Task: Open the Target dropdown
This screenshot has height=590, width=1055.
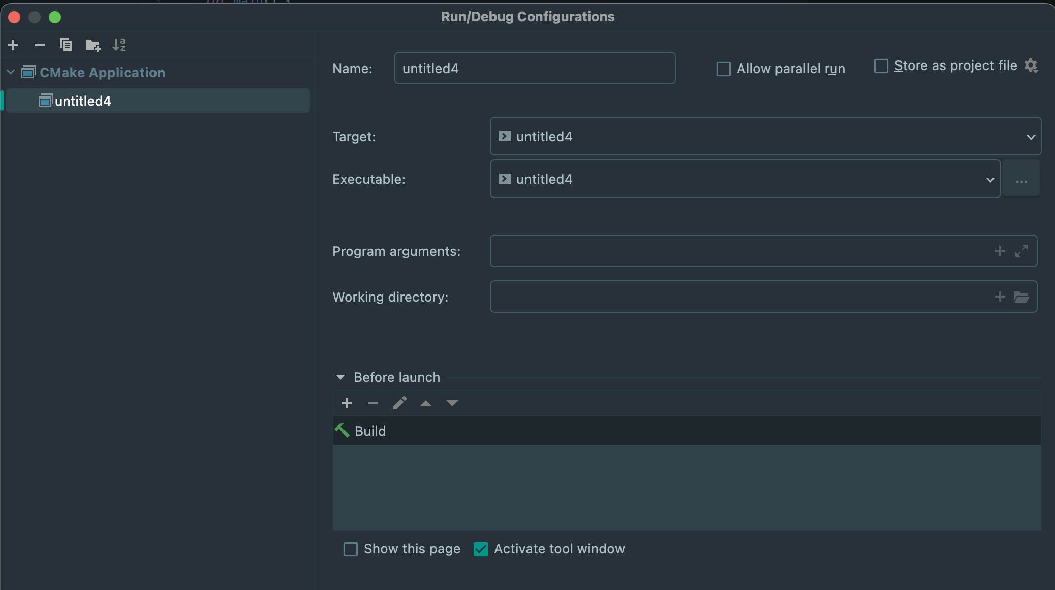Action: tap(1030, 136)
